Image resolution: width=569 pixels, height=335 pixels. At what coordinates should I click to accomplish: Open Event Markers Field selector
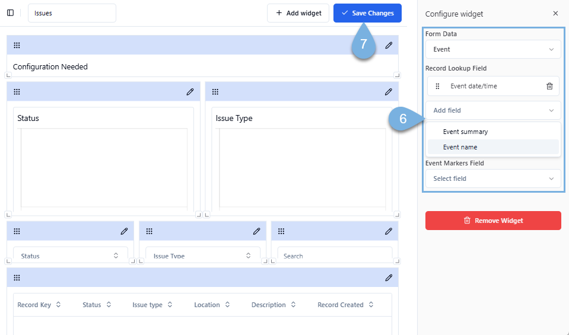coord(492,178)
